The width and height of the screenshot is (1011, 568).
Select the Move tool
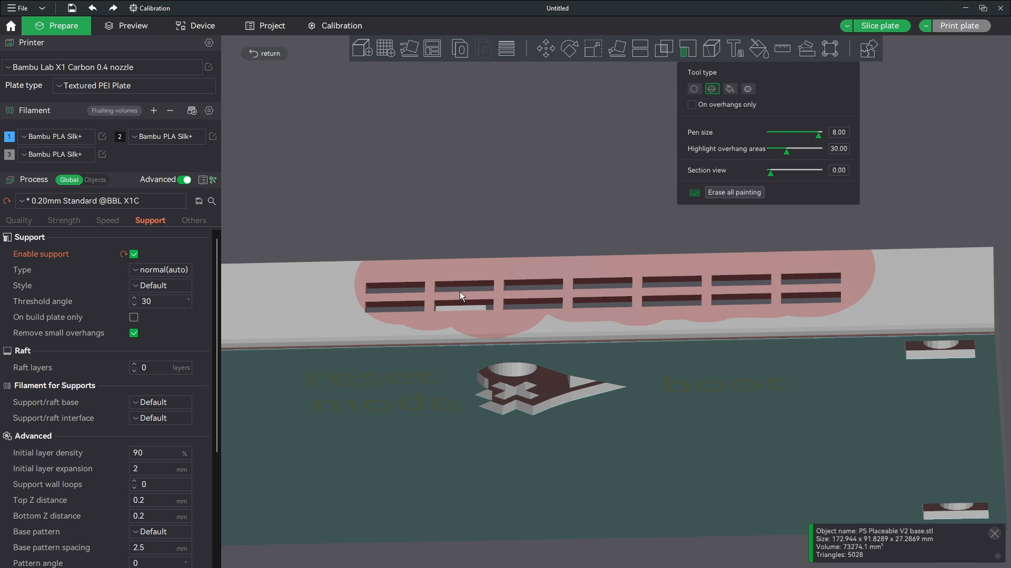tap(546, 48)
